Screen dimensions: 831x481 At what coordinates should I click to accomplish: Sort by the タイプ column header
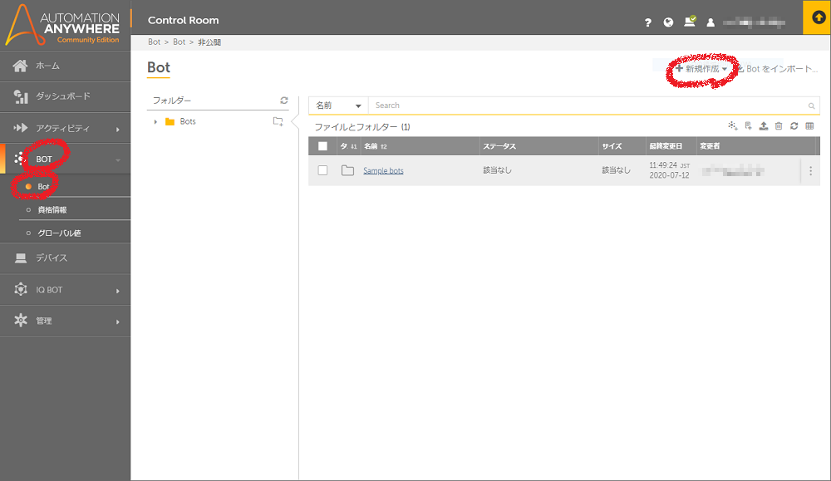(x=348, y=146)
